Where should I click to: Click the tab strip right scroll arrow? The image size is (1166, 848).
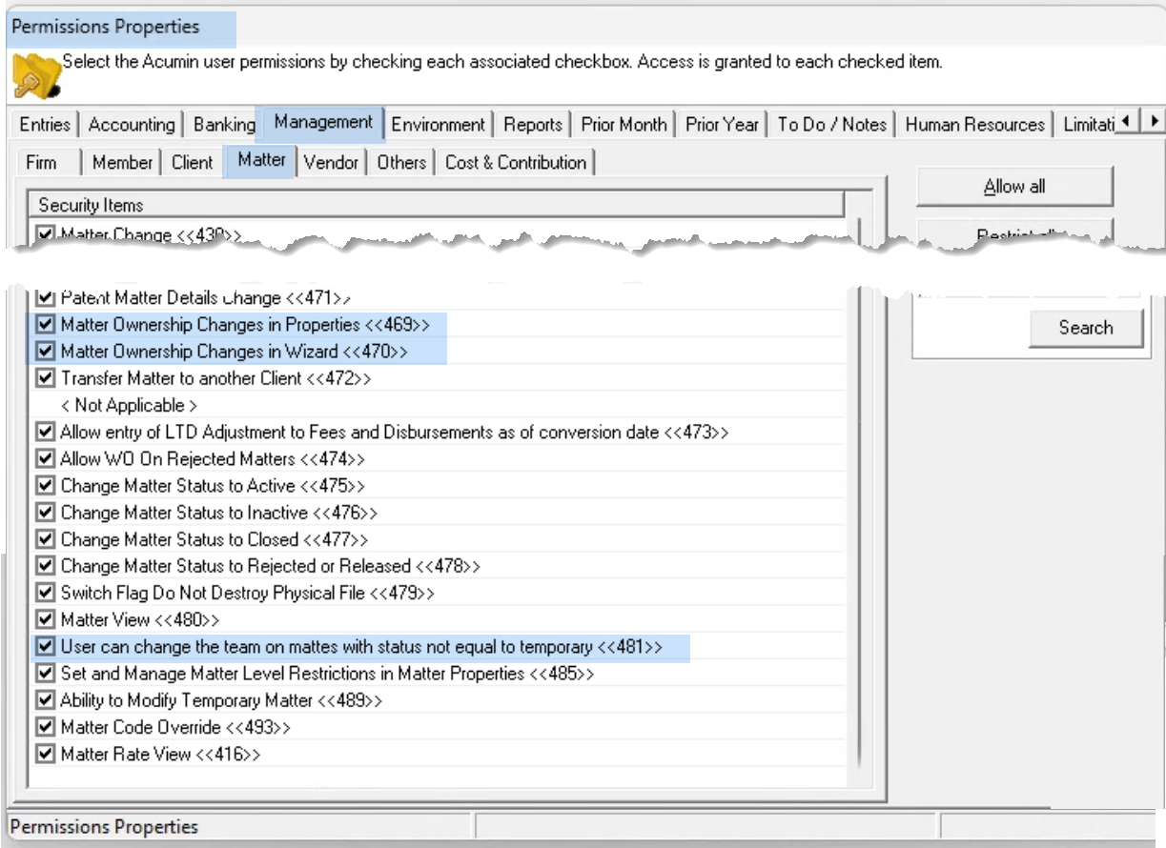coord(1154,121)
